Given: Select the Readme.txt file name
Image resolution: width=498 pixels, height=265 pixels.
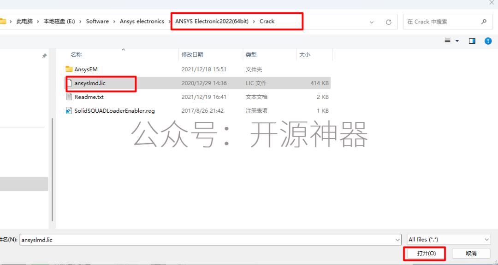Looking at the screenshot, I should (89, 97).
